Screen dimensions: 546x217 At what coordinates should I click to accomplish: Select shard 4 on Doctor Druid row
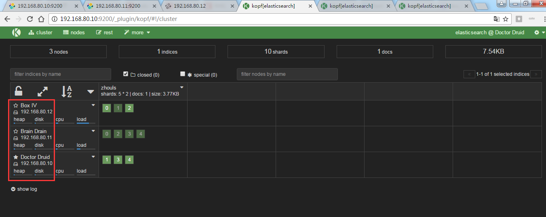coord(129,160)
